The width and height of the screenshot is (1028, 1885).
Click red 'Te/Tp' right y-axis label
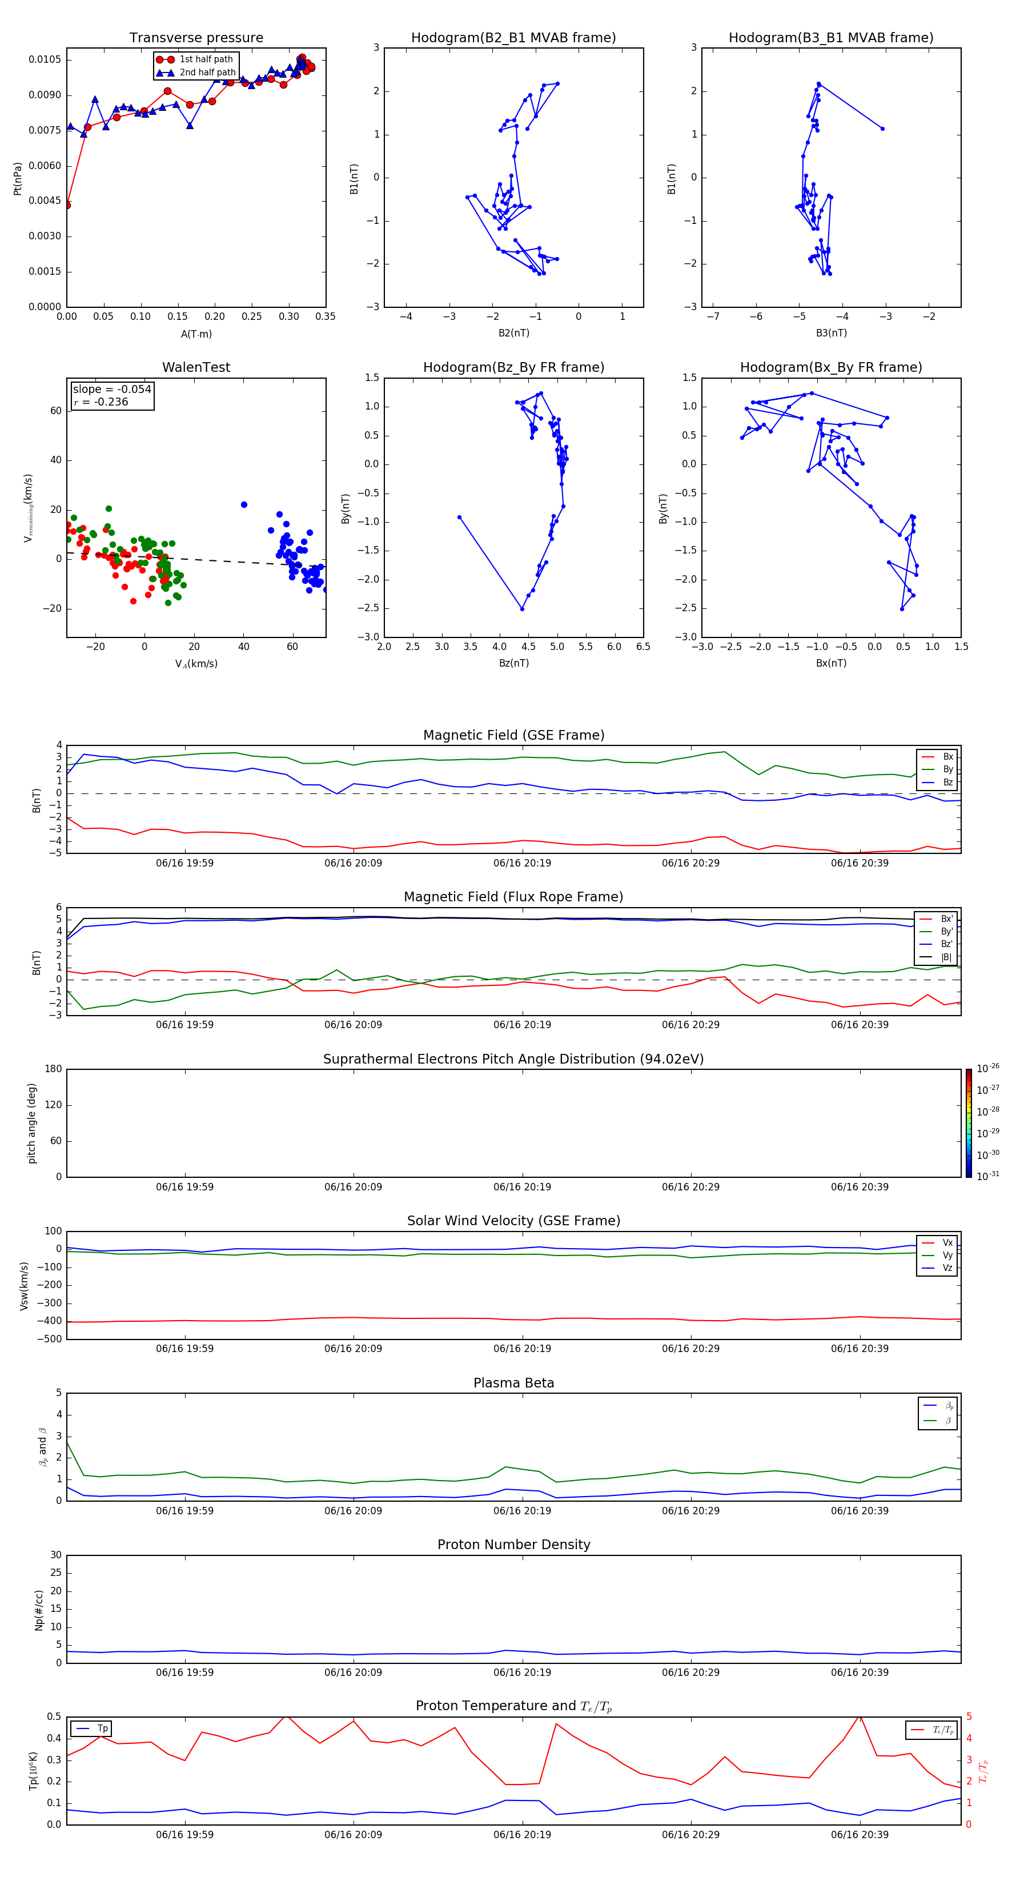point(983,1771)
